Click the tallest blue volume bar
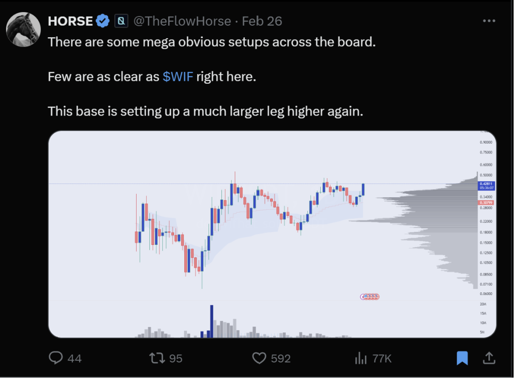Image resolution: width=514 pixels, height=378 pixels. click(x=212, y=321)
